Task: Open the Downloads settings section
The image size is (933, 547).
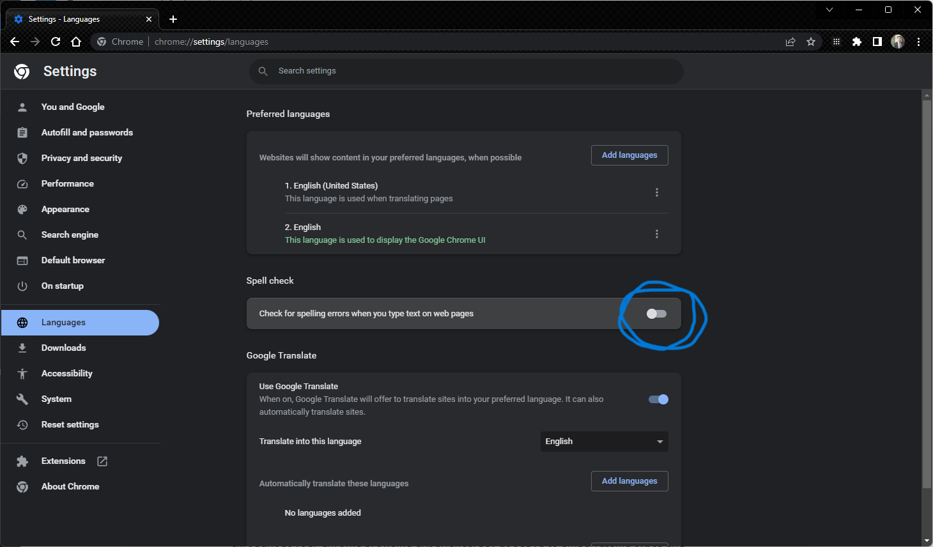Action: click(x=63, y=348)
